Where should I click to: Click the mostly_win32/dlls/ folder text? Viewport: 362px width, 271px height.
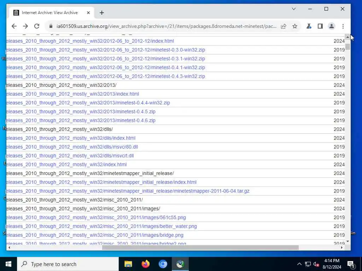[59, 129]
